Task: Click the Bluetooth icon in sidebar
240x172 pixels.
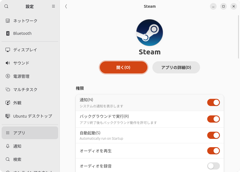Action: (x=8, y=33)
